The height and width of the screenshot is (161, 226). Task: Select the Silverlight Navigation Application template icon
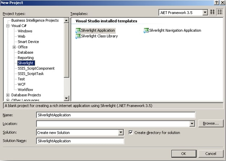pyautogui.click(x=146, y=30)
